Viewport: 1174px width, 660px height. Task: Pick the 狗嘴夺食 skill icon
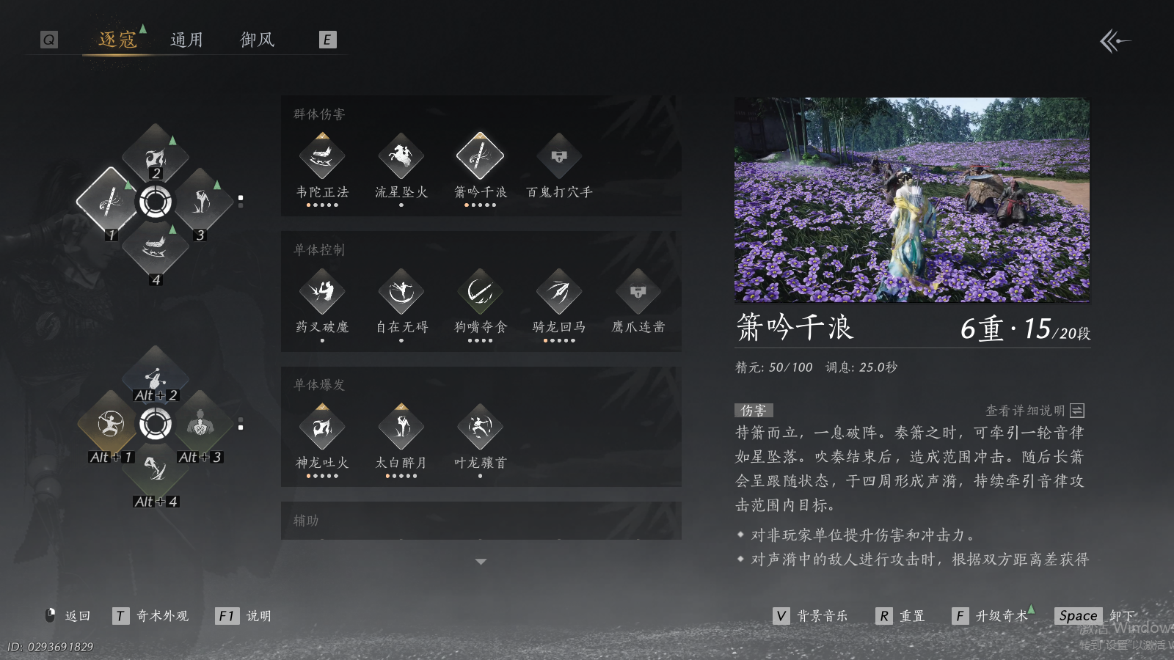[480, 292]
